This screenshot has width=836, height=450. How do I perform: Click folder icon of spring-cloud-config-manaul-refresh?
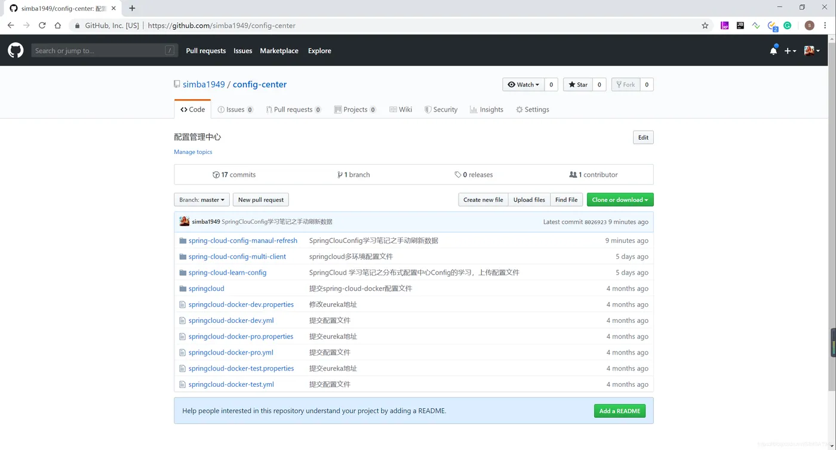click(x=183, y=241)
